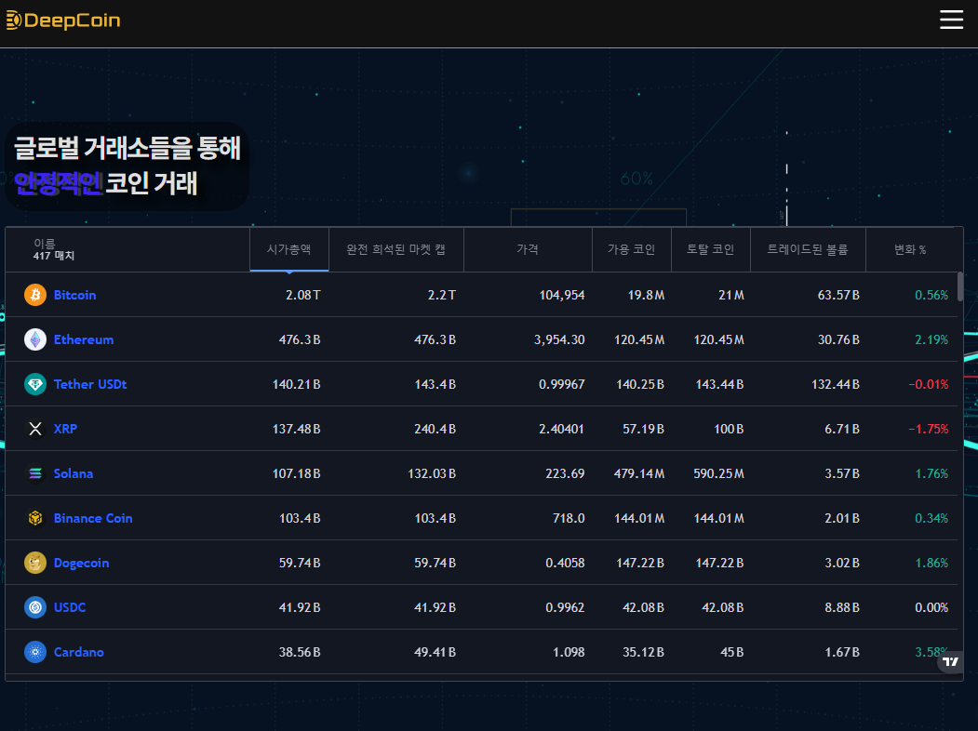Click Cardano market cap 38.56 B
Screen dimensions: 978x731
point(300,652)
